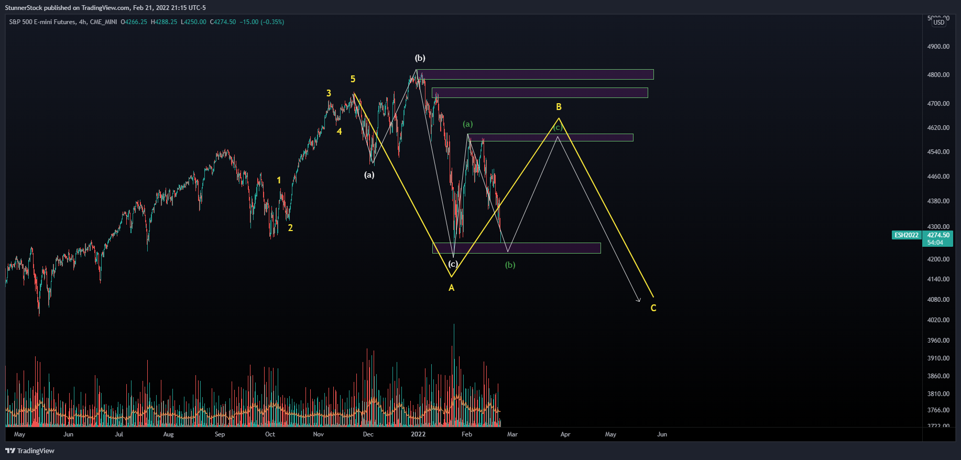This screenshot has height=460, width=961.
Task: Click the 4540.00 price axis label
Action: click(x=938, y=152)
